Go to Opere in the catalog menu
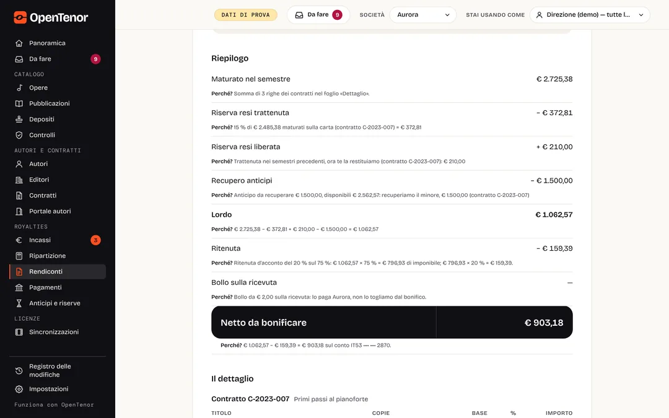 pos(58,87)
